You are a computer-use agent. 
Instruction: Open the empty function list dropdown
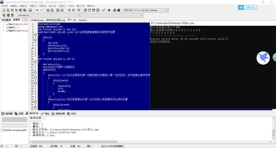point(112,15)
